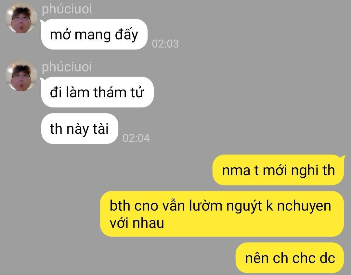Click the 02:03 timestamp
This screenshot has width=351, height=275.
165,44
